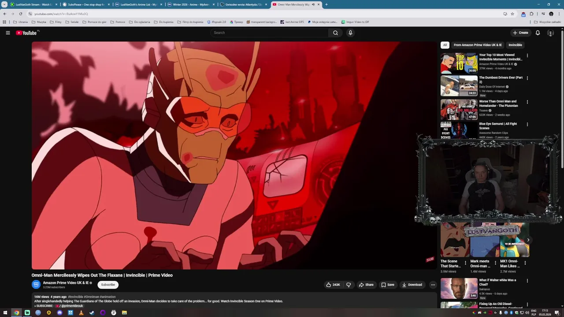Open Amazon Prime Video UK & IE channel
This screenshot has height=317, width=564.
pyautogui.click(x=66, y=283)
